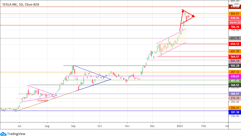Click the 250.00 scale value

(235, 102)
